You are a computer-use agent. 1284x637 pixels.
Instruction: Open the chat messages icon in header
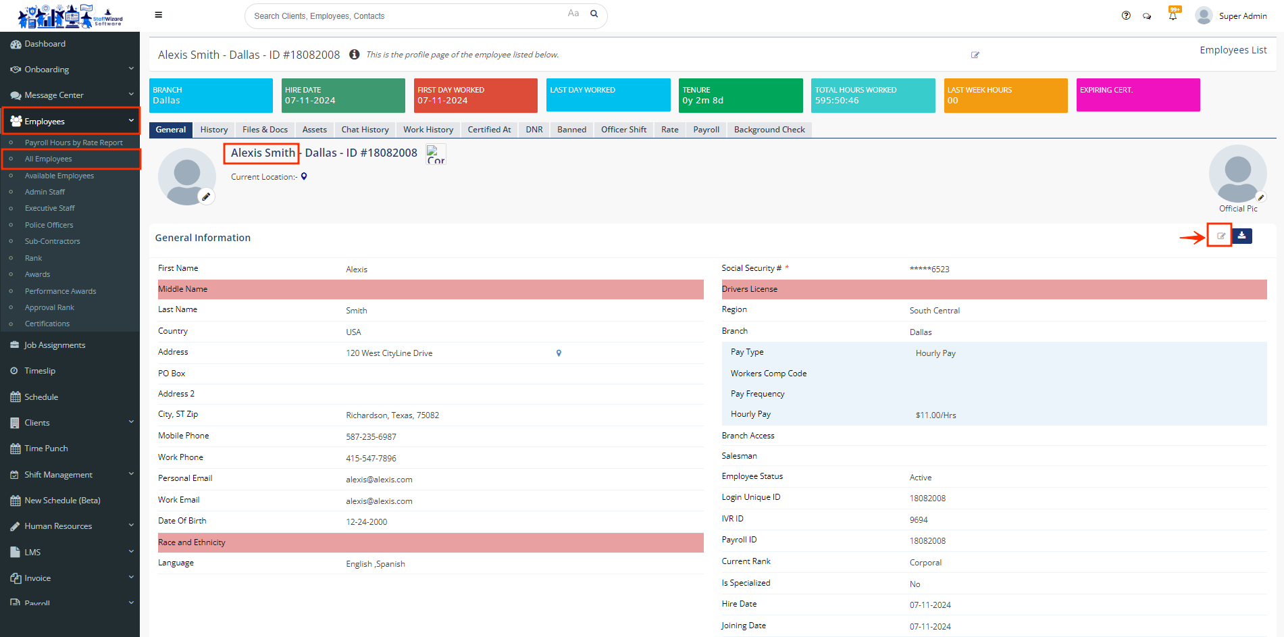coord(1147,16)
